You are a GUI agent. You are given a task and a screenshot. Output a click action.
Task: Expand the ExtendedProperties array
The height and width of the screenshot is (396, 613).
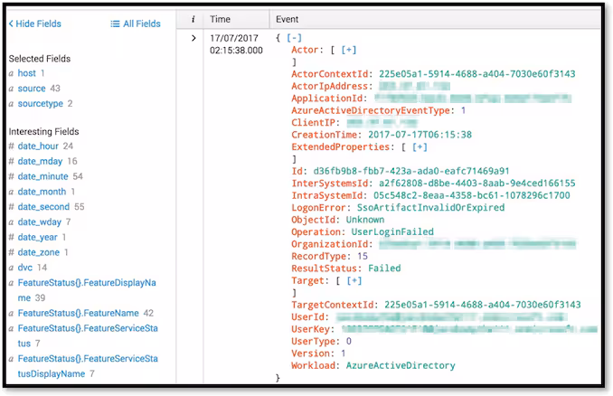tap(420, 146)
